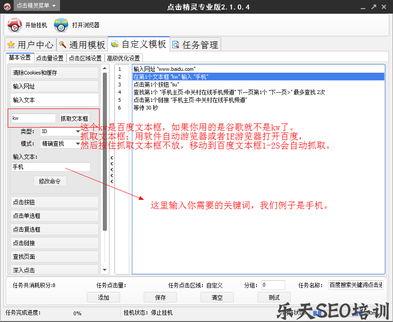The width and height of the screenshot is (393, 322).
Task: Click the wrench icon on 通用模板 tab
Action: tap(62, 44)
